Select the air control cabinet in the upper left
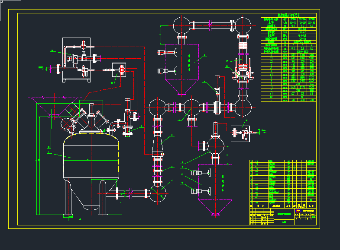This screenshot has width=340, height=250. coord(76,60)
